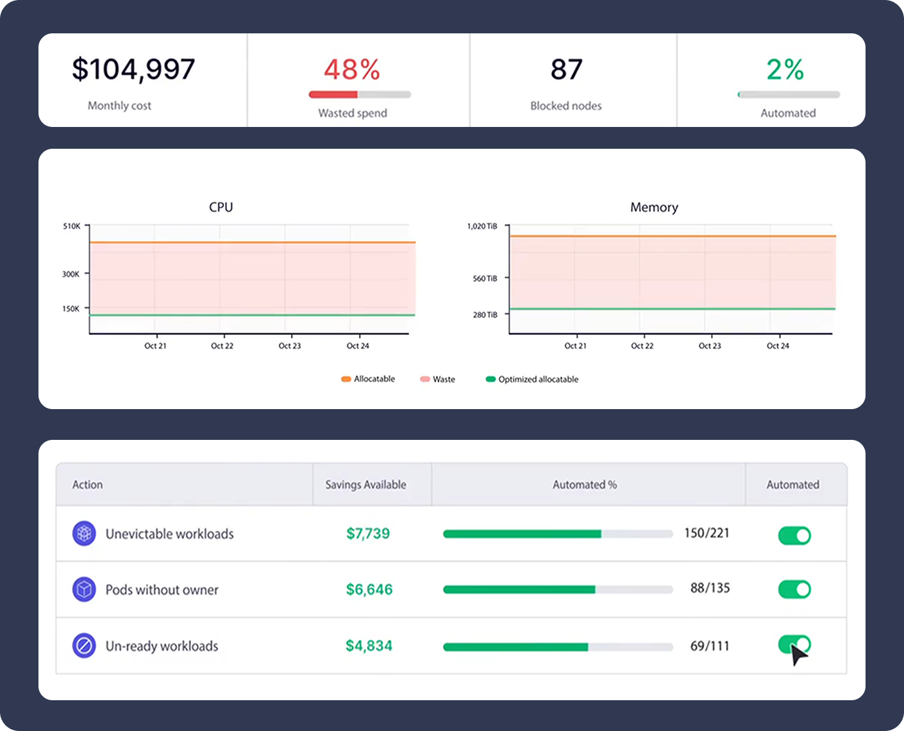Disable automation for Pods without owner
Viewport: 904px width, 731px height.
pos(794,589)
